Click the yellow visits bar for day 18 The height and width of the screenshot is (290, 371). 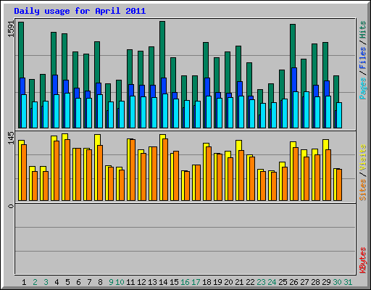206,145
